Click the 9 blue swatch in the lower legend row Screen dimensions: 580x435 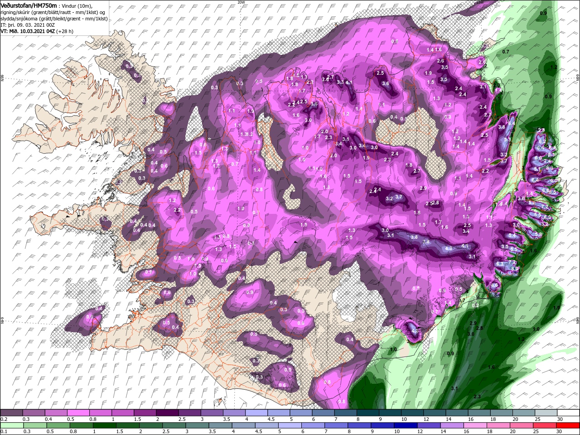(x=382, y=425)
